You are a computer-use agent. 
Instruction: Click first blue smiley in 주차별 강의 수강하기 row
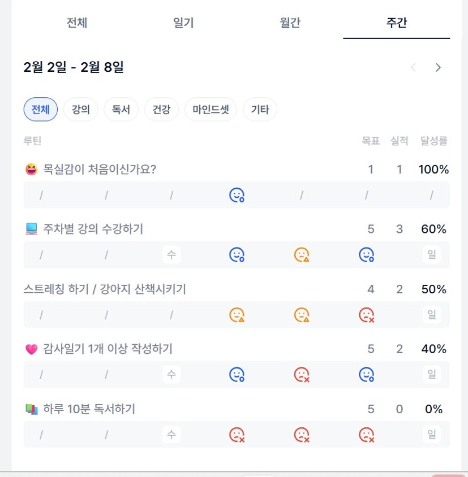pyautogui.click(x=237, y=255)
